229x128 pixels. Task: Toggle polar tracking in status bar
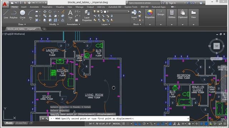(x=144, y=124)
